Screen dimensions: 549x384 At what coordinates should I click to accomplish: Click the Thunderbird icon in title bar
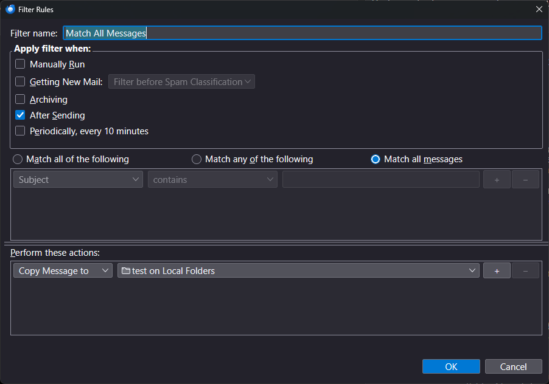(10, 9)
